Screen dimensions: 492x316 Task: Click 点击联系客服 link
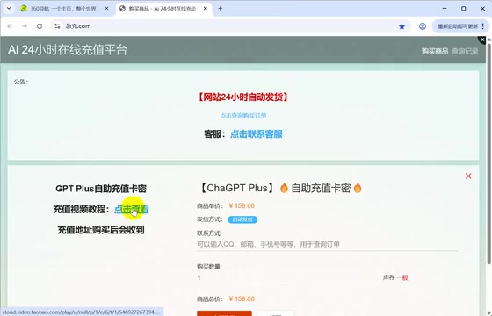coord(257,134)
